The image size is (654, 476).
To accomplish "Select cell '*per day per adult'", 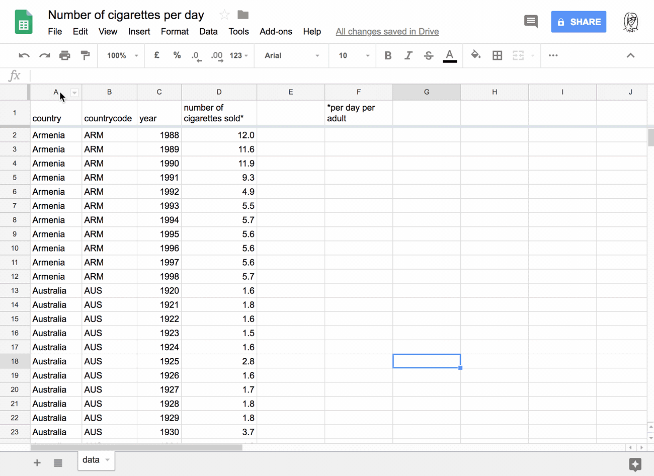I will [359, 113].
